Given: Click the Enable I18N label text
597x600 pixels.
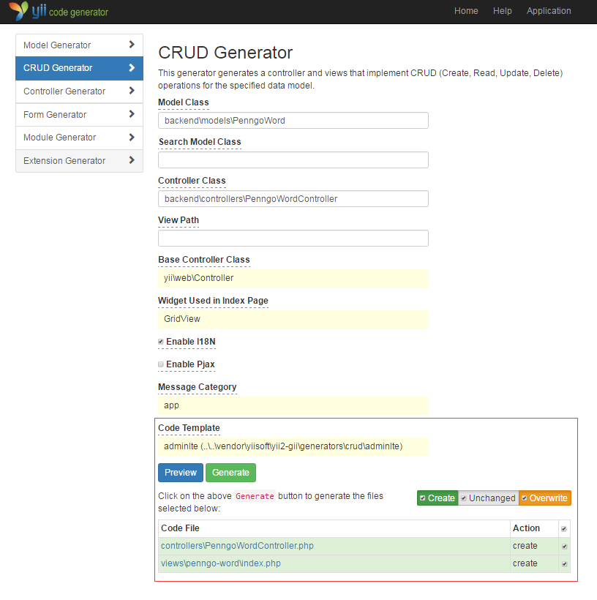Looking at the screenshot, I should click(191, 342).
